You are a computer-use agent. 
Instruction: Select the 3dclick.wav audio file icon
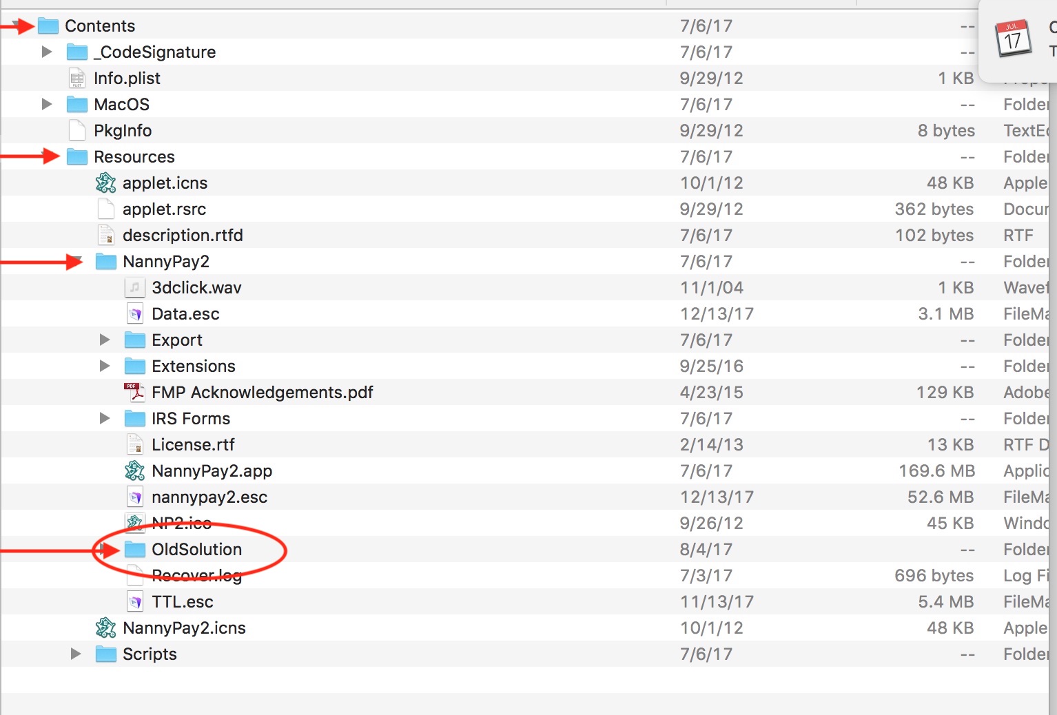click(x=135, y=288)
